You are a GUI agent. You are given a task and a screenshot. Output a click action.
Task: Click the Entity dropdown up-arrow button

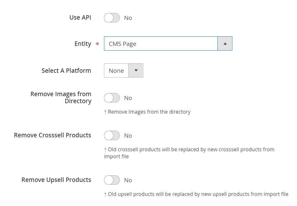click(225, 44)
